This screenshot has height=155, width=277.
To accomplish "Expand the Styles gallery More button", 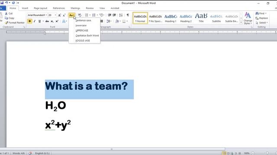I will pyautogui.click(x=241, y=22).
